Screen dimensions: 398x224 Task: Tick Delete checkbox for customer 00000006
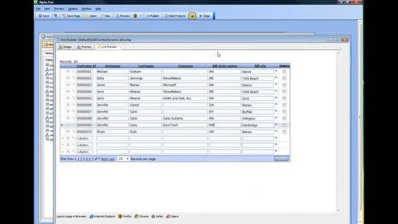284,105
